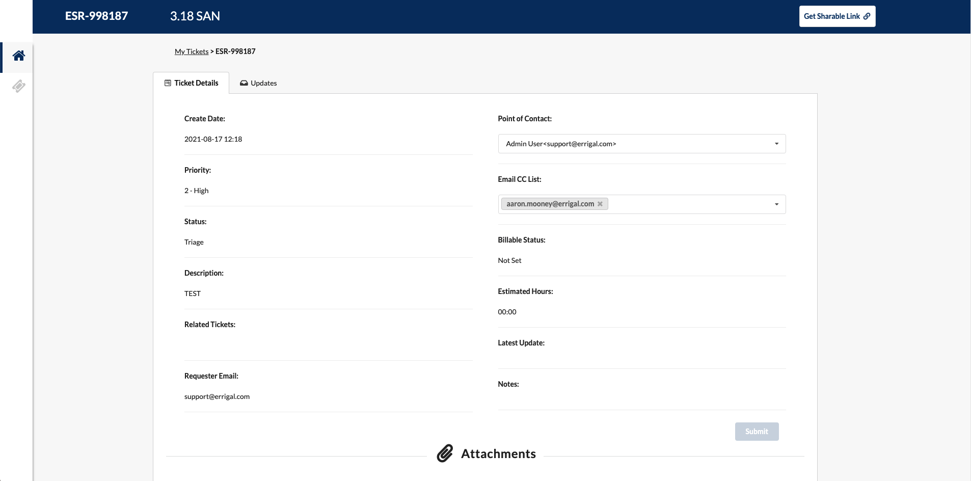Screen dimensions: 971x481
Task: Click the Attachments paperclip icon
Action: (x=445, y=453)
